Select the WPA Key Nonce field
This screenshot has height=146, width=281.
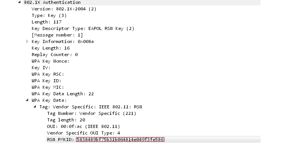click(x=51, y=61)
